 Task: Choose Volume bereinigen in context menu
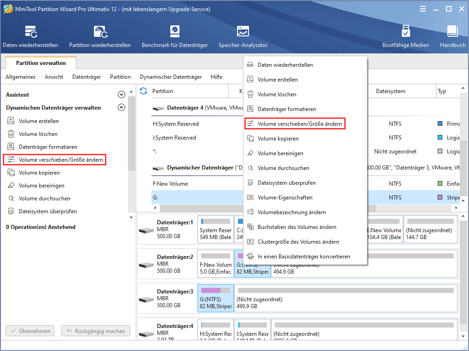[x=305, y=153]
